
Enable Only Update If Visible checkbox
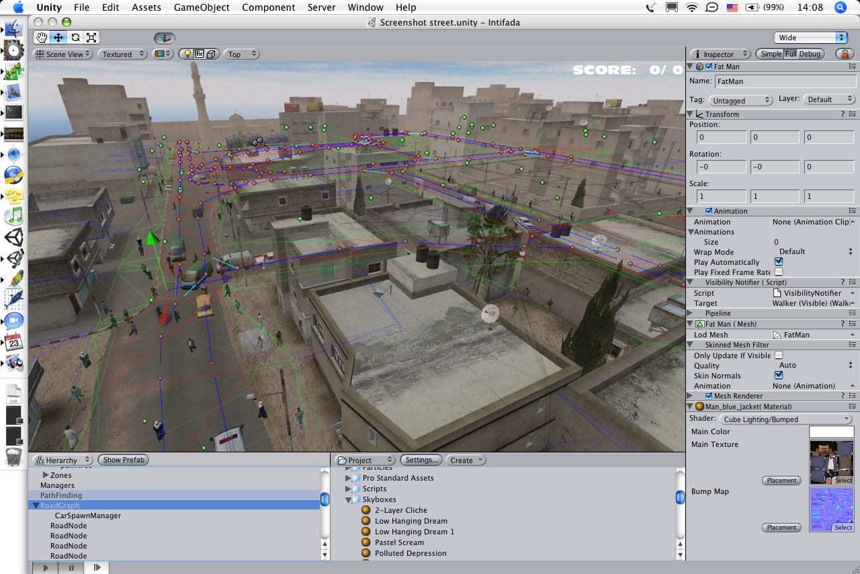[779, 355]
